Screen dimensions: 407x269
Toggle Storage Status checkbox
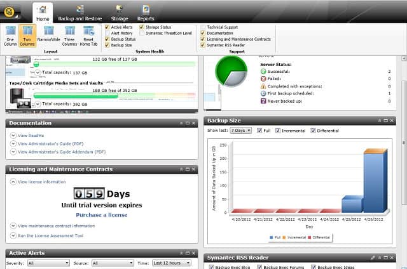pyautogui.click(x=142, y=27)
